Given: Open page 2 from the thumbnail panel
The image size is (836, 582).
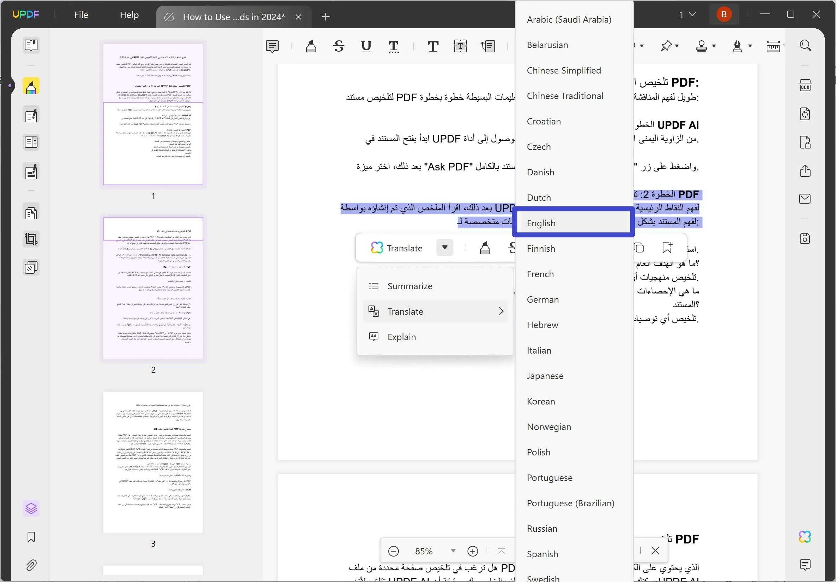Looking at the screenshot, I should [152, 287].
